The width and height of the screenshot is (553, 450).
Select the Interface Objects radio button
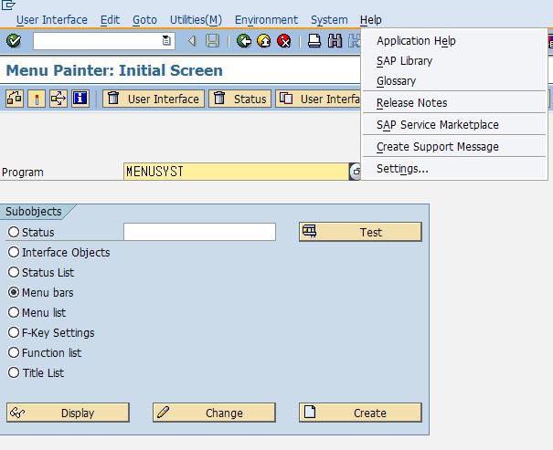(x=14, y=252)
